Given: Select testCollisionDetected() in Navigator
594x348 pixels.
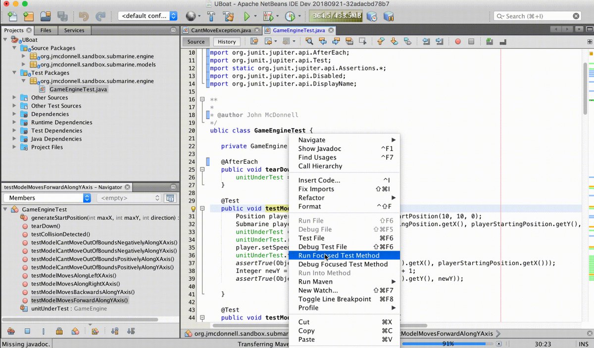Looking at the screenshot, I should click(x=60, y=234).
